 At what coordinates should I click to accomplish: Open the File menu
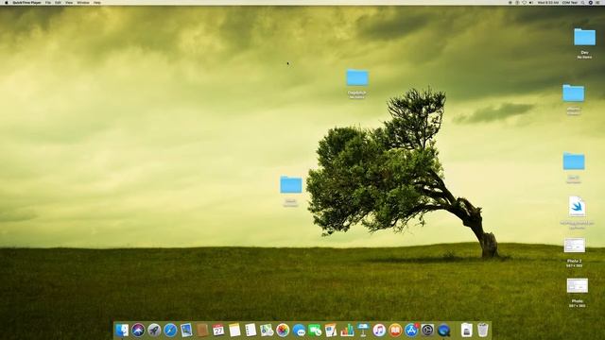coord(48,2)
